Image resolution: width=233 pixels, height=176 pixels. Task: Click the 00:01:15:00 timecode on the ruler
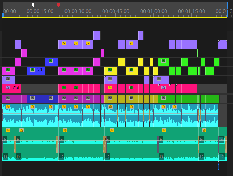[x=192, y=11]
